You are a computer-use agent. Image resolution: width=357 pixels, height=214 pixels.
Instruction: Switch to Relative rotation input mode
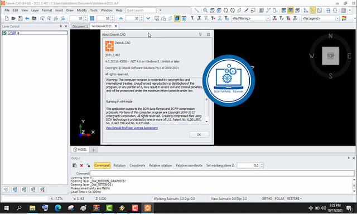pyautogui.click(x=161, y=166)
